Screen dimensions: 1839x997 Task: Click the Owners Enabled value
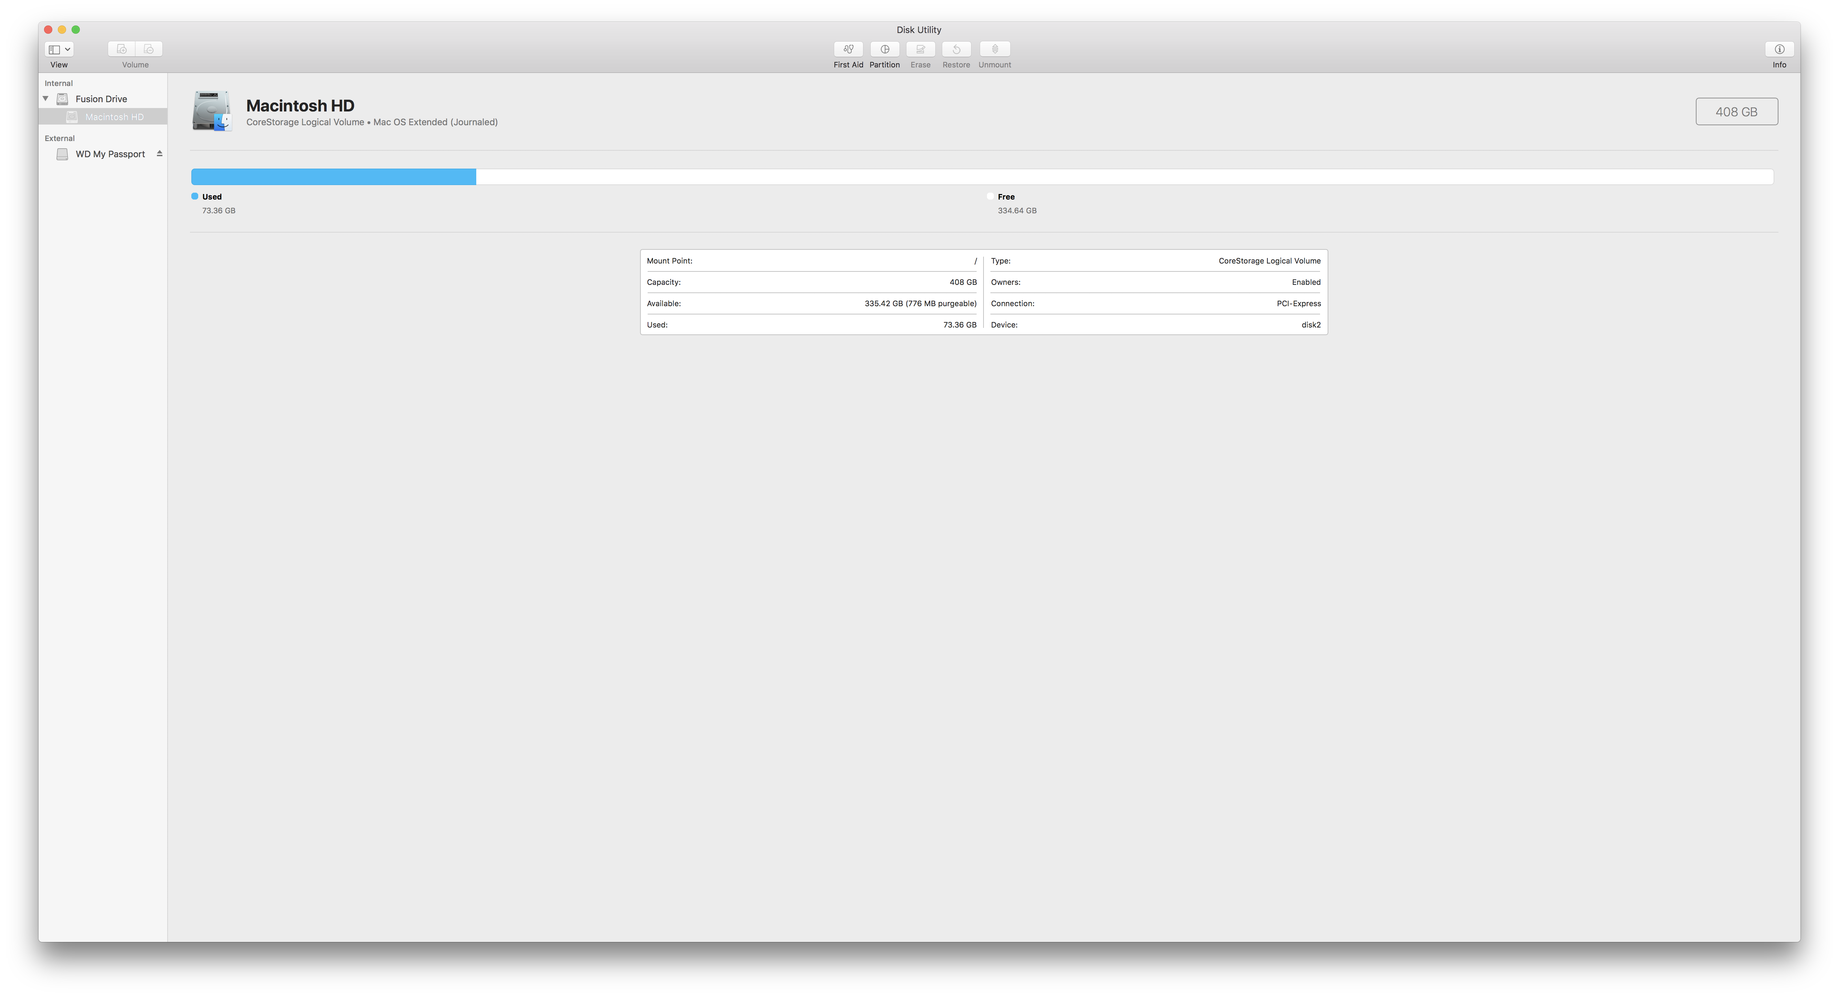pyautogui.click(x=1306, y=282)
